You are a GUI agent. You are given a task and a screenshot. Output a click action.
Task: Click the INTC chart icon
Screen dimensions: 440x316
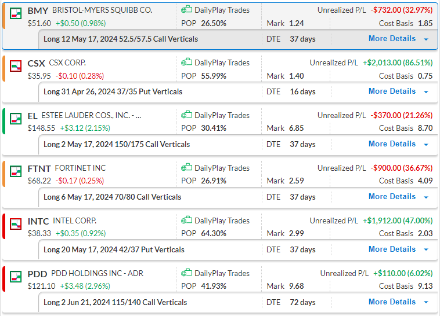pos(16,223)
